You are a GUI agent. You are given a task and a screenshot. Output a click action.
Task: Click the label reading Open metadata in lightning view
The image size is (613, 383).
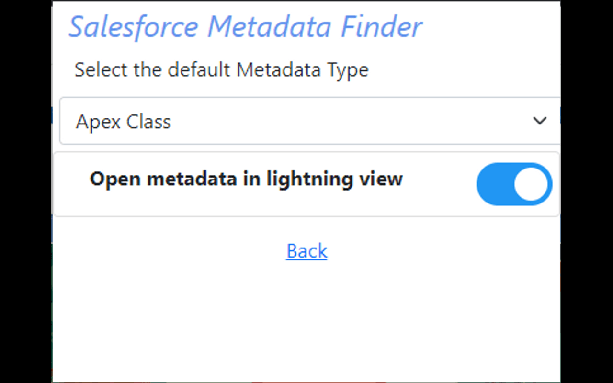click(246, 179)
